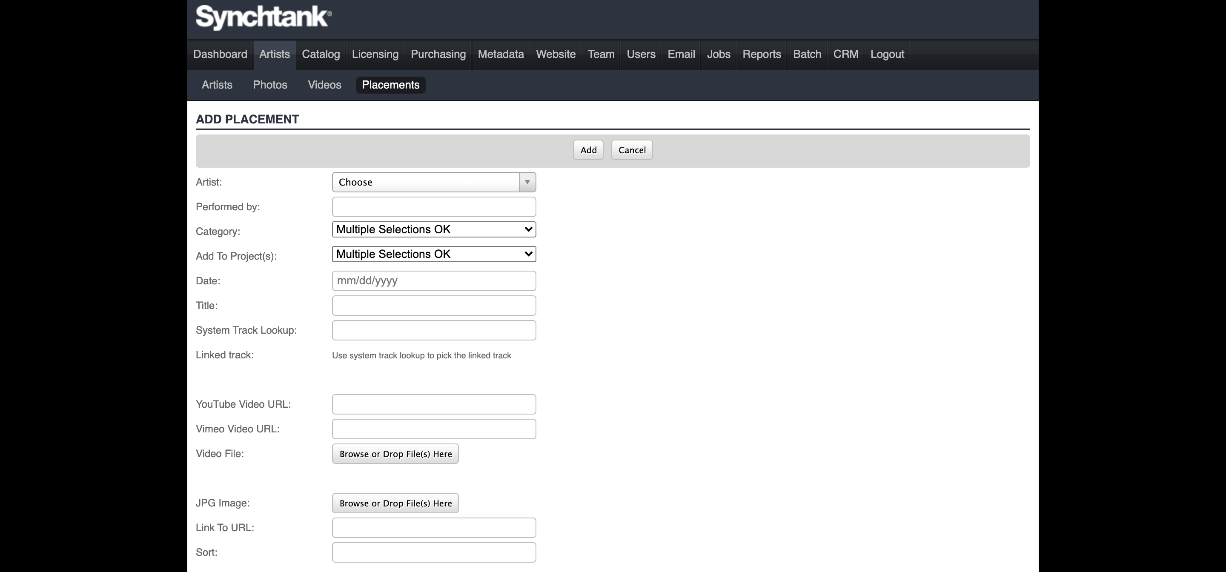Open the Add To Project(s) dropdown
Viewport: 1226px width, 572px height.
434,254
